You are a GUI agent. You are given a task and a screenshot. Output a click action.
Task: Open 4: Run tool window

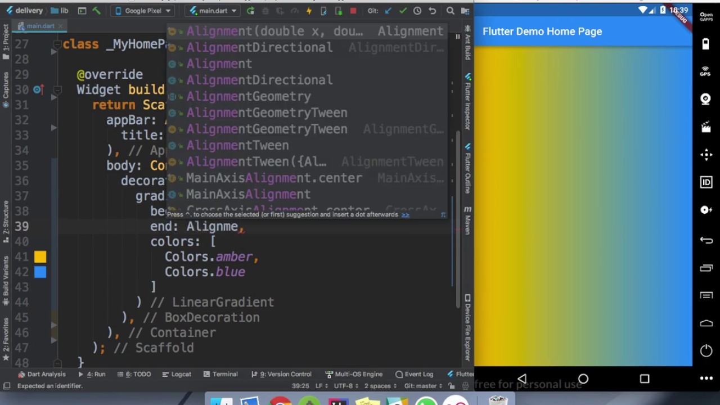[91, 374]
